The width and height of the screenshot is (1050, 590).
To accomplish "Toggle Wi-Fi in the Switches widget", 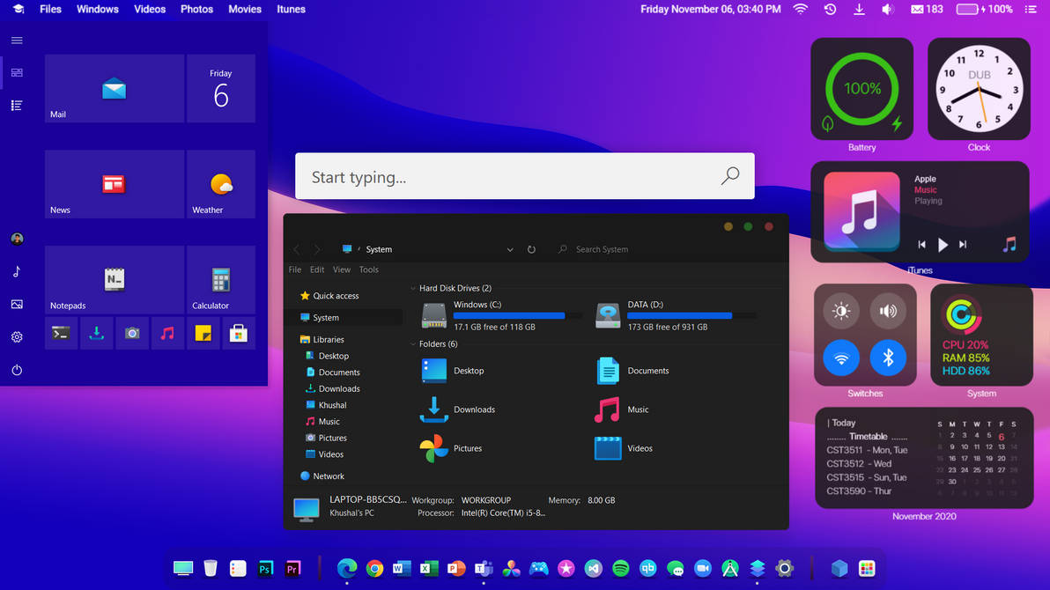I will pos(841,358).
